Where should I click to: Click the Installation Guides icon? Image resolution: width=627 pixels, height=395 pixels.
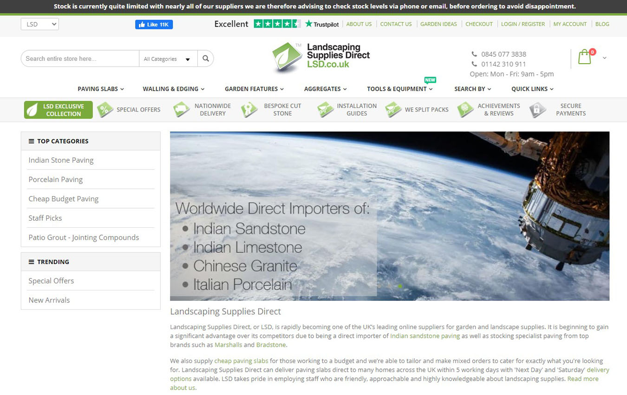point(325,110)
